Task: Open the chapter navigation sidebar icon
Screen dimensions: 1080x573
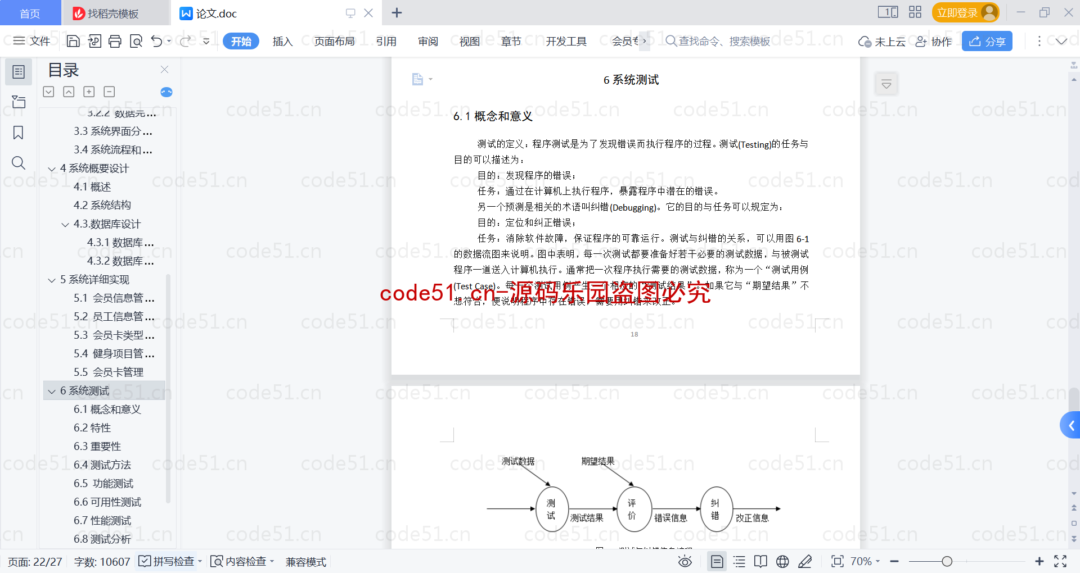Action: click(x=19, y=102)
